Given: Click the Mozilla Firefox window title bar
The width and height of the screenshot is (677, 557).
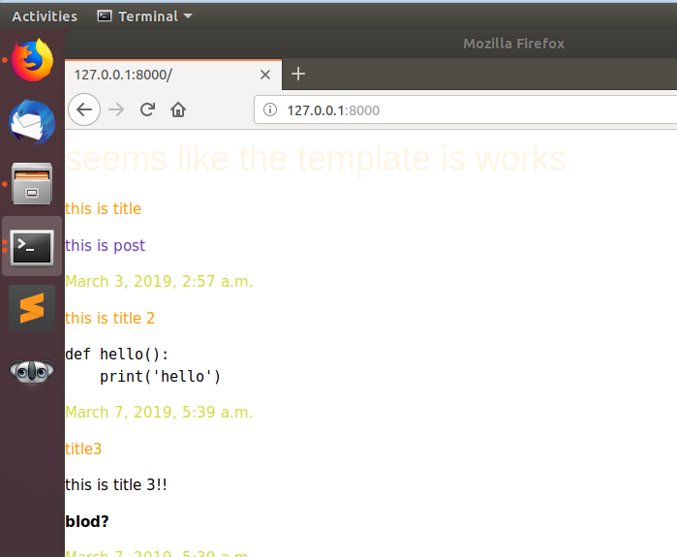Looking at the screenshot, I should pyautogui.click(x=371, y=44).
